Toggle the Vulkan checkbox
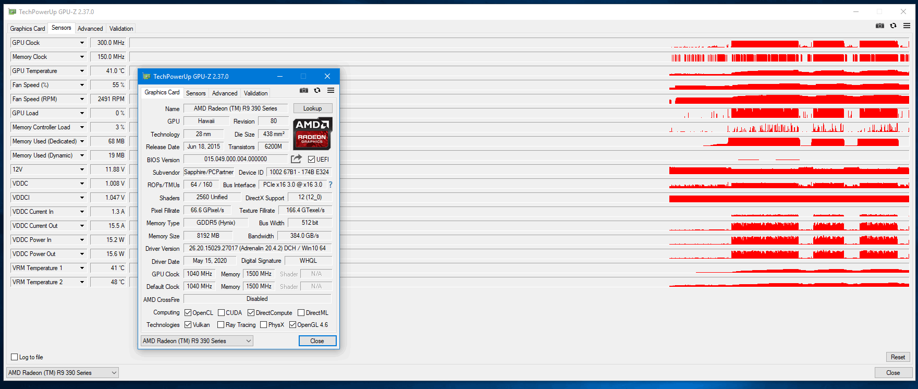This screenshot has height=389, width=918. click(188, 325)
